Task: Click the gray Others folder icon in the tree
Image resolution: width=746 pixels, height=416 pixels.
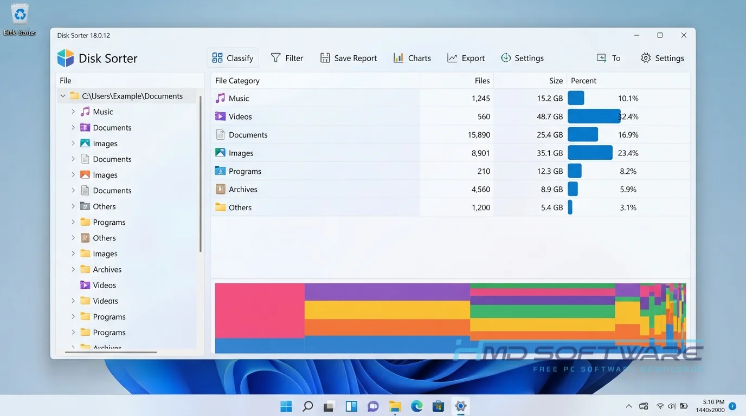Action: [85, 206]
